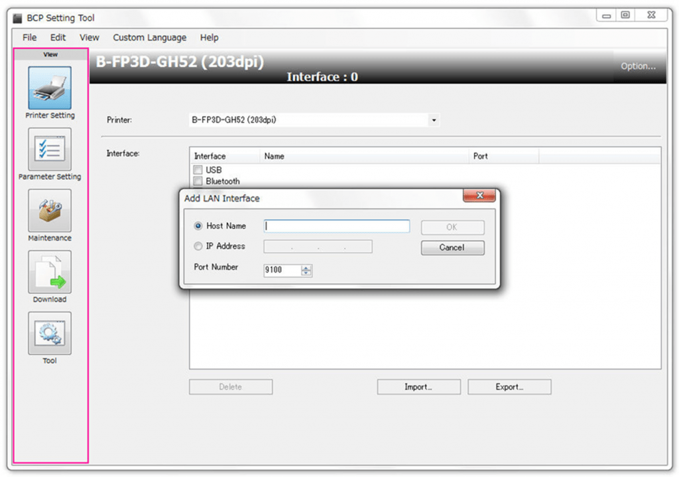Click the BCP Setting Tool window icon

(x=19, y=18)
